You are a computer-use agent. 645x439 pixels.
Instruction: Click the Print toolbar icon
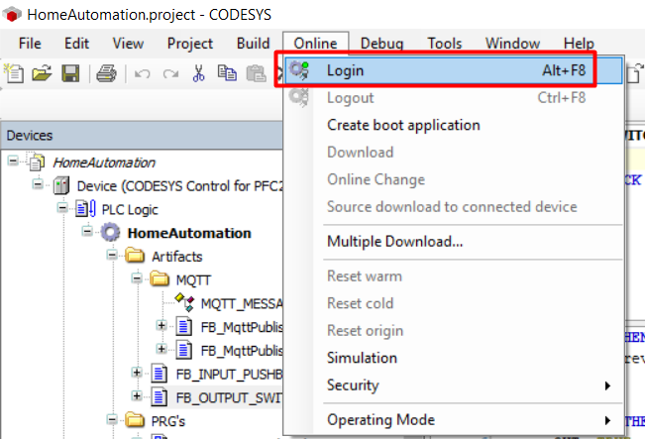coord(106,73)
